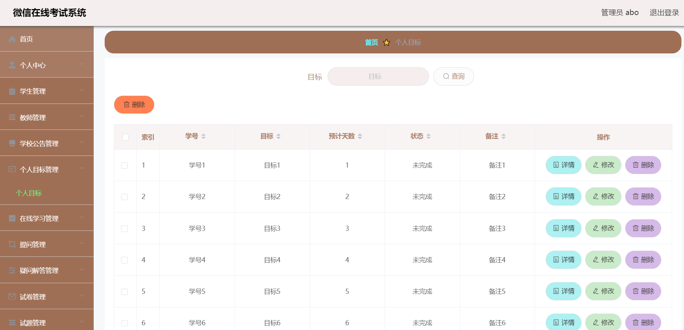684x330 pixels.
Task: Click the icon beside 学校公告管理
Action: tap(12, 143)
